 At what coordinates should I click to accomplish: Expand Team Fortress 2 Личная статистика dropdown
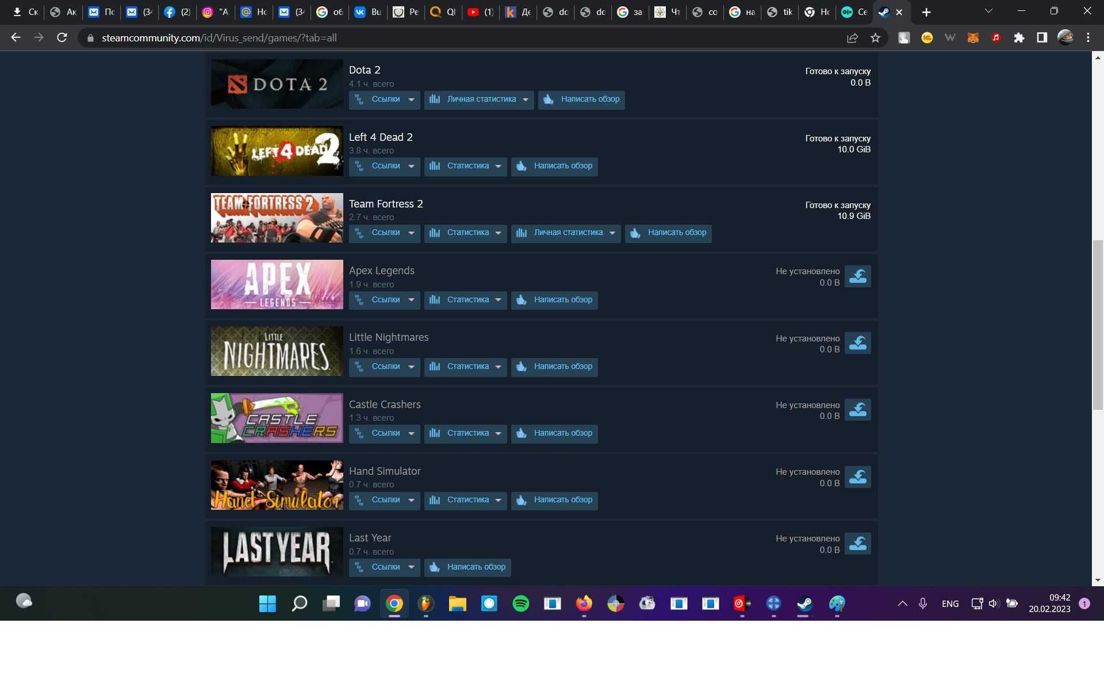tap(566, 233)
